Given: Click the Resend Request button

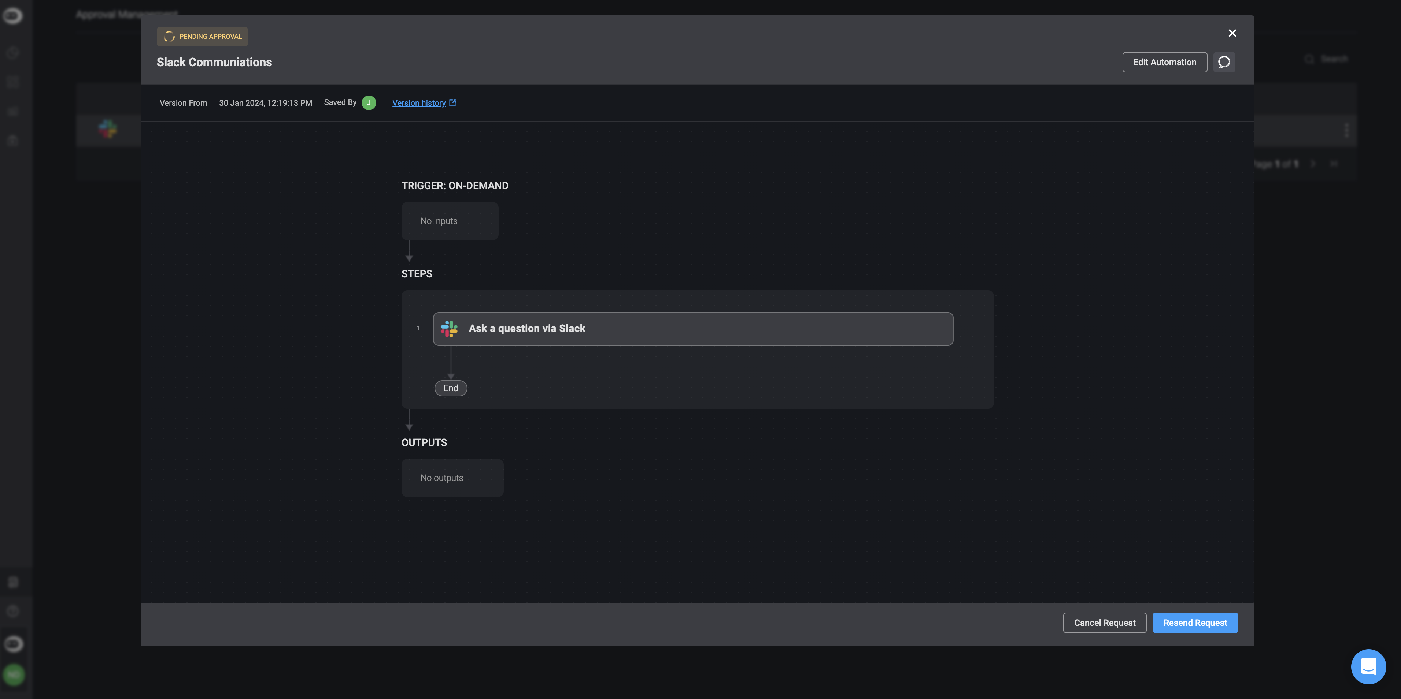Looking at the screenshot, I should [x=1195, y=623].
